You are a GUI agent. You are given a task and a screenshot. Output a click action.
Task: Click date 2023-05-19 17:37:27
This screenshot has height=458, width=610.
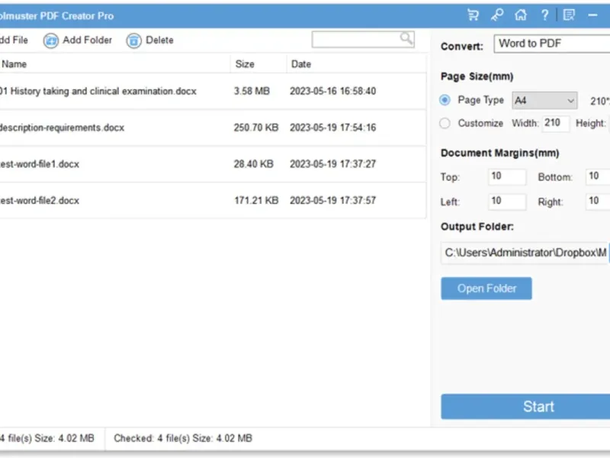pyautogui.click(x=333, y=164)
